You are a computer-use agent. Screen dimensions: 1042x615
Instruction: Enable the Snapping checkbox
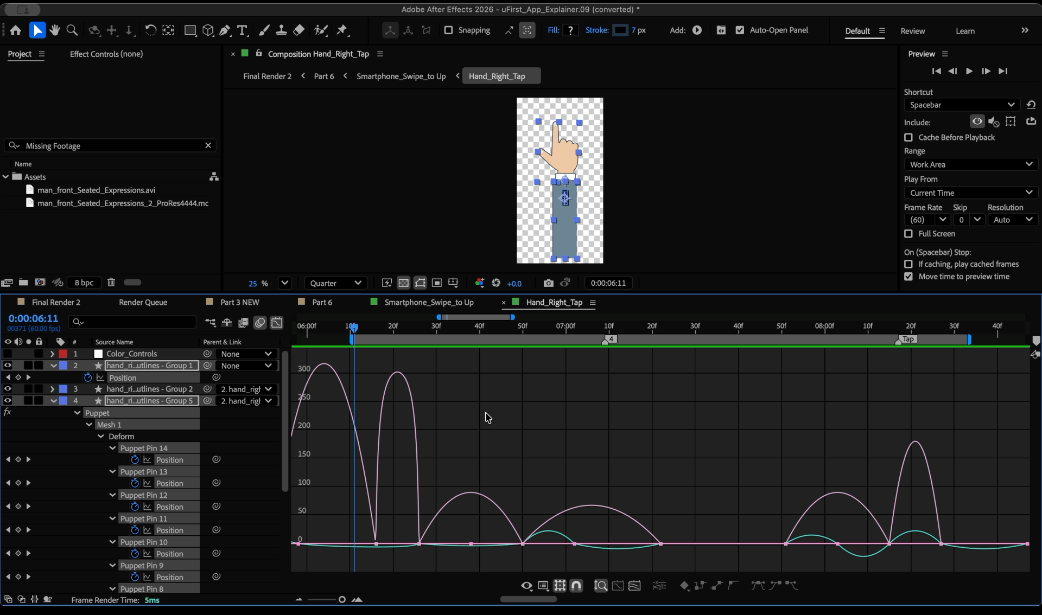tap(448, 30)
